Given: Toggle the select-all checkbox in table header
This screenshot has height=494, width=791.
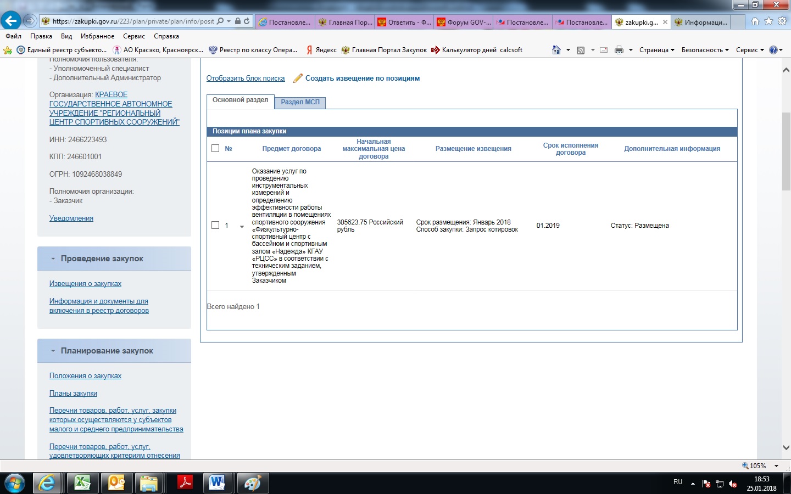Looking at the screenshot, I should 215,148.
